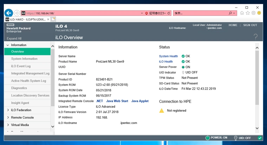Open Diagnostics page
Viewport: 267px width, 145px height.
[x=27, y=88]
